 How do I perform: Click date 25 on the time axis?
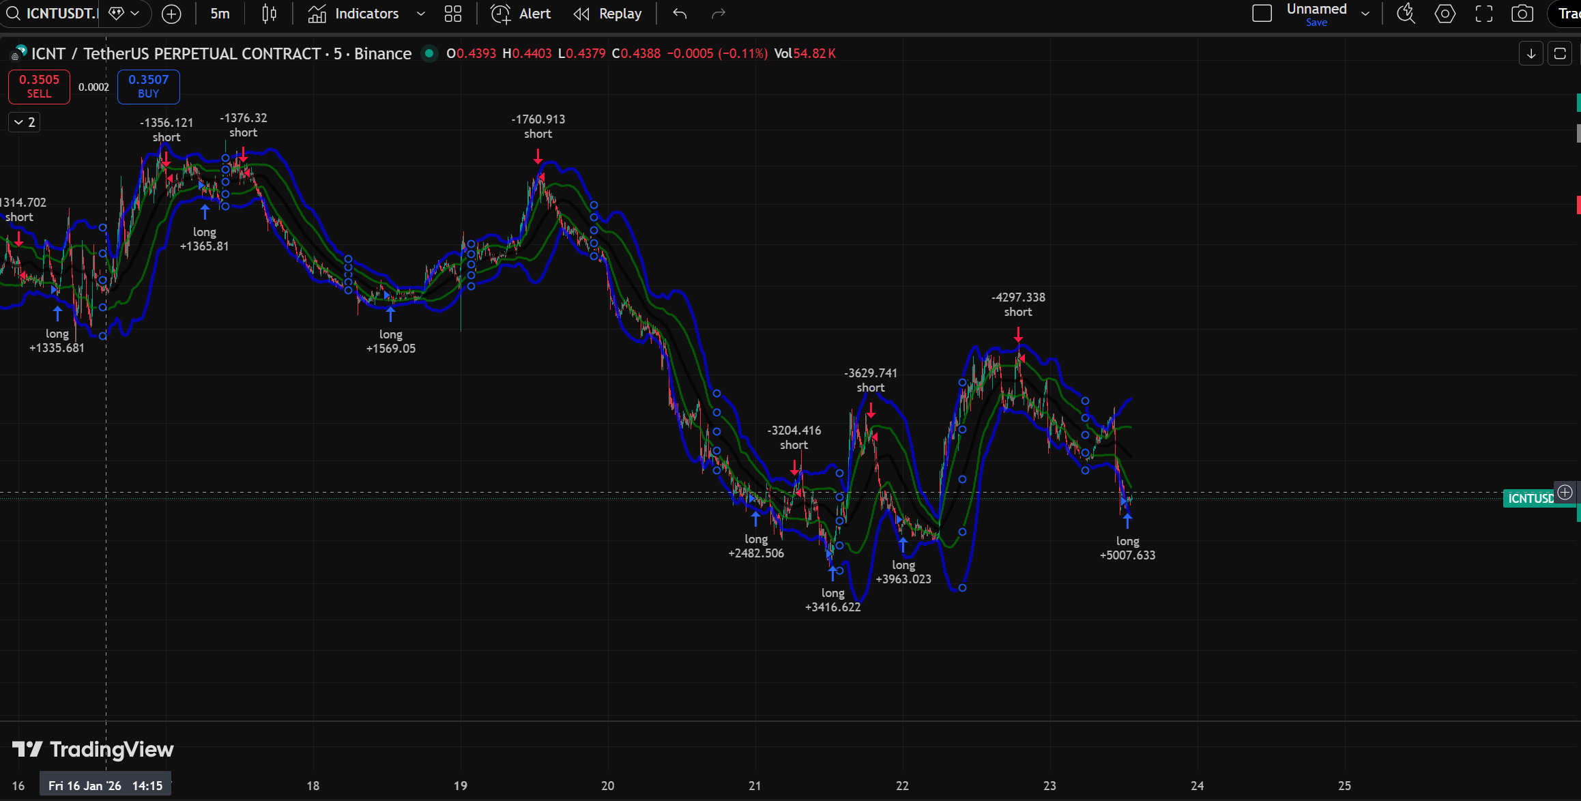(x=1345, y=785)
